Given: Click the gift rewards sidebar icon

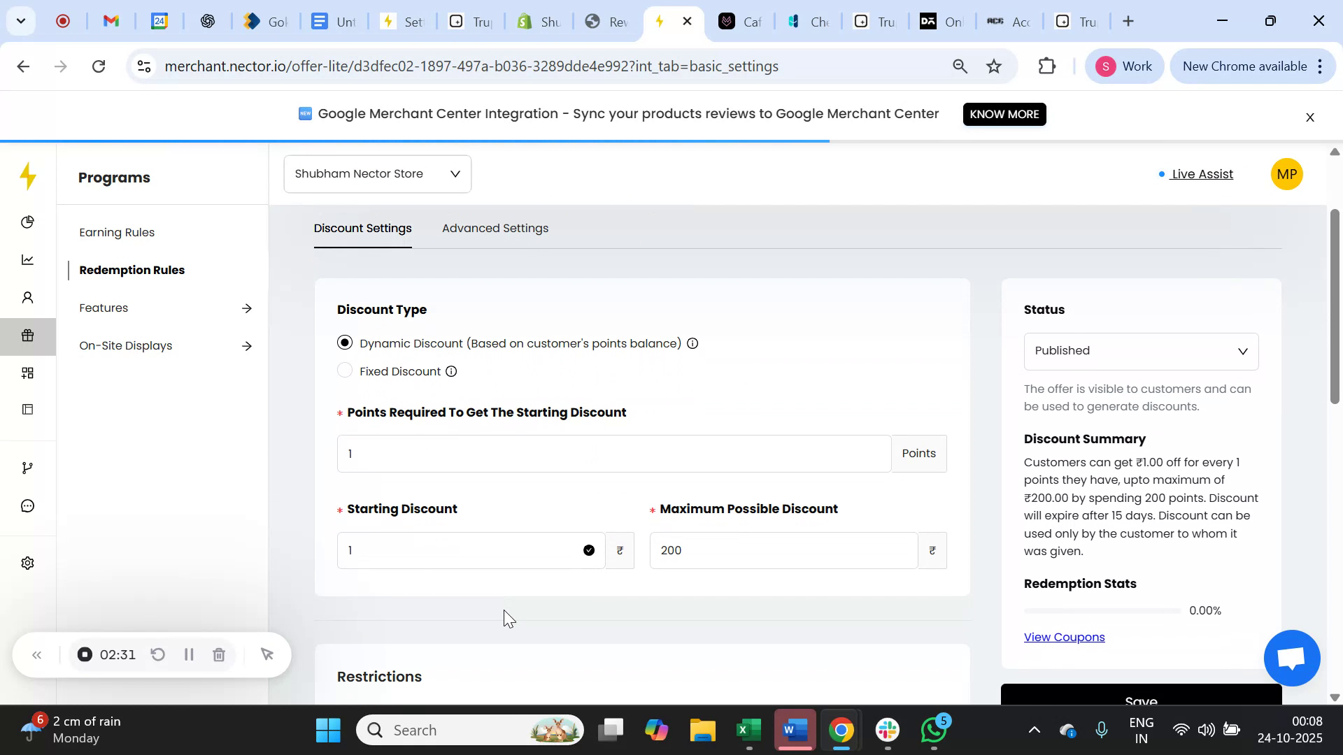Looking at the screenshot, I should click(28, 335).
